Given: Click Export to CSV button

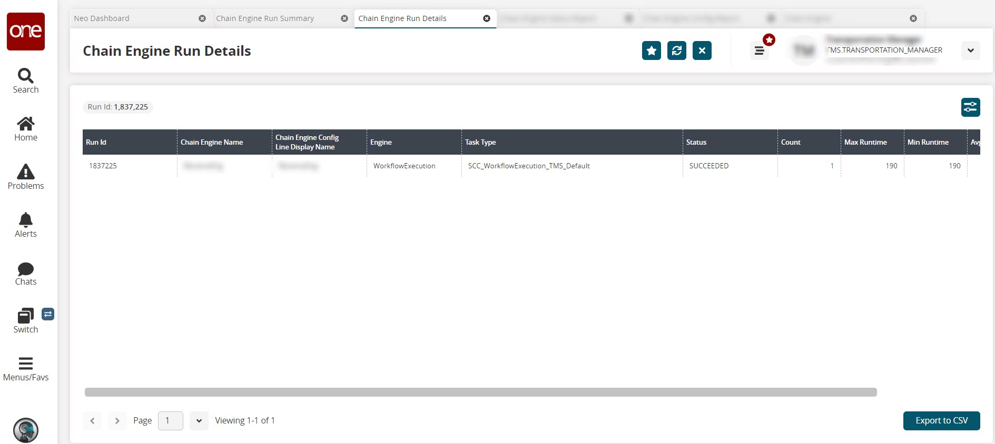Looking at the screenshot, I should pyautogui.click(x=941, y=420).
